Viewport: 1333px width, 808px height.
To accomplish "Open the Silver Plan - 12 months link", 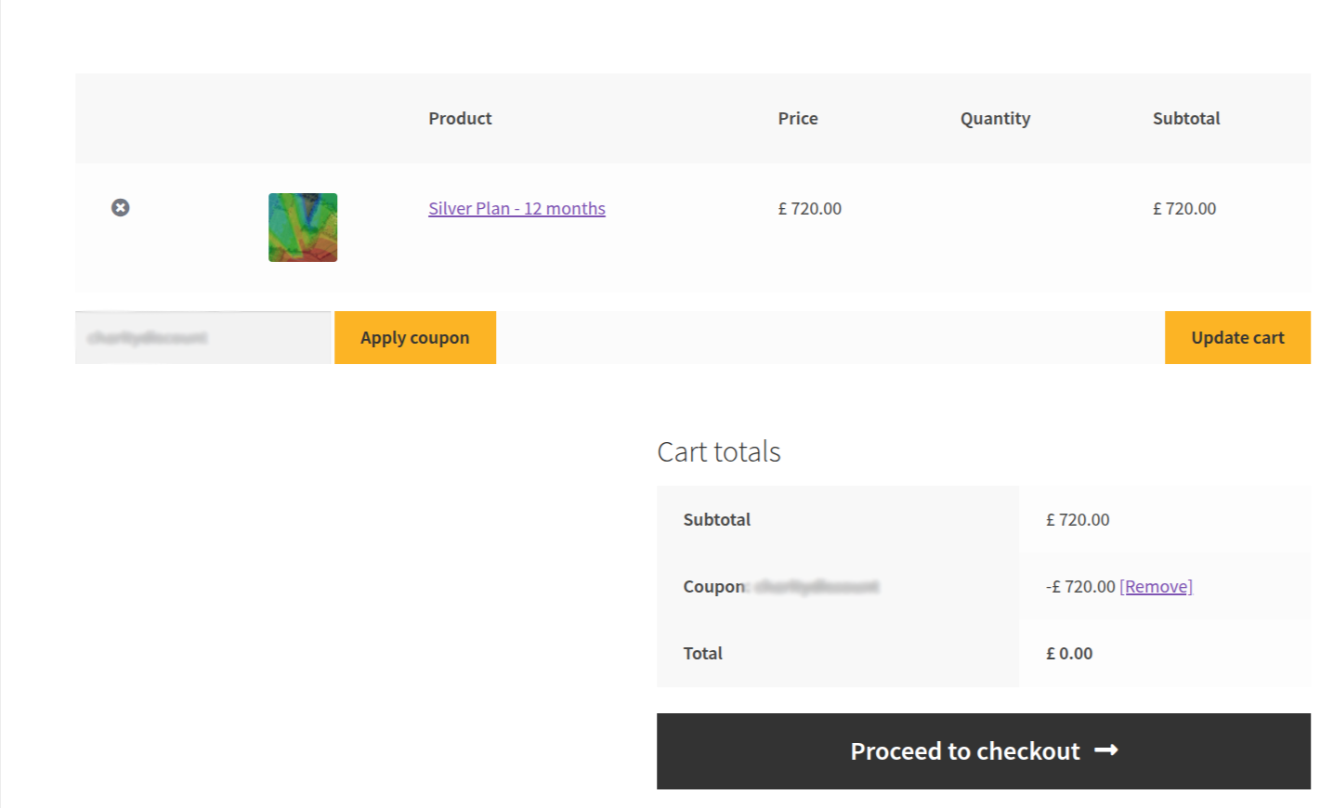I will (x=516, y=209).
